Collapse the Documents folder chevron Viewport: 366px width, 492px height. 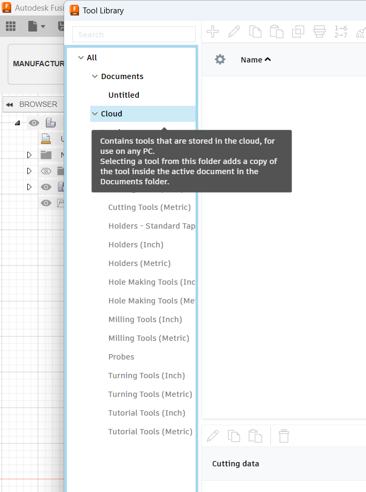[95, 76]
